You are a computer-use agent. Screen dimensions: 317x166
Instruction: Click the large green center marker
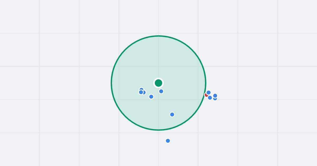[158, 83]
